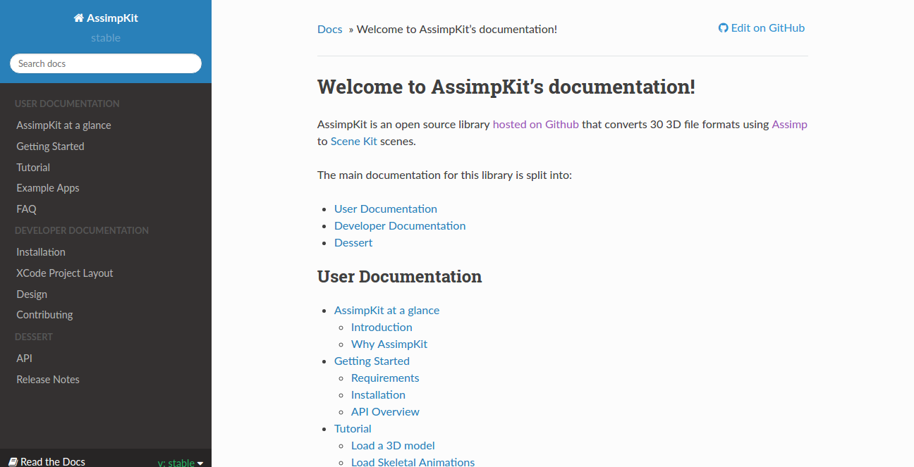Expand the version stable dropdown caret

coord(200,463)
